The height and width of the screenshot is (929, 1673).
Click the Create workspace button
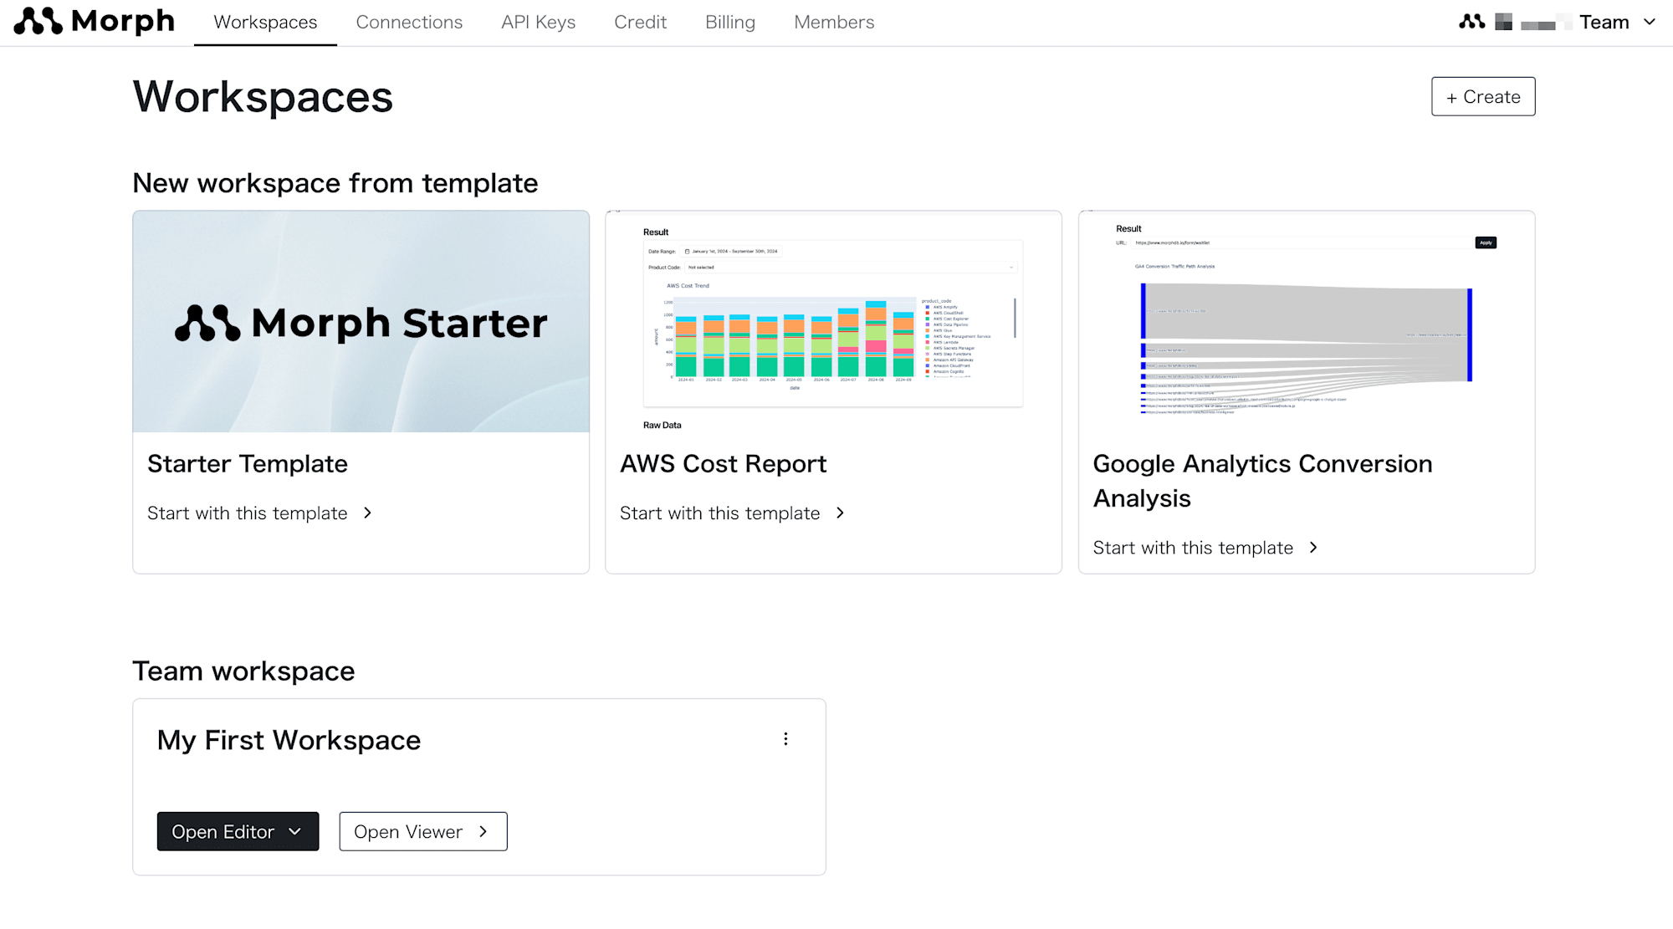[x=1483, y=96]
